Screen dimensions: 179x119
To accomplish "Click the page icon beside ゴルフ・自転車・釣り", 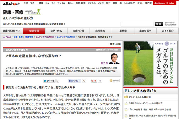I will [x=126, y=110].
